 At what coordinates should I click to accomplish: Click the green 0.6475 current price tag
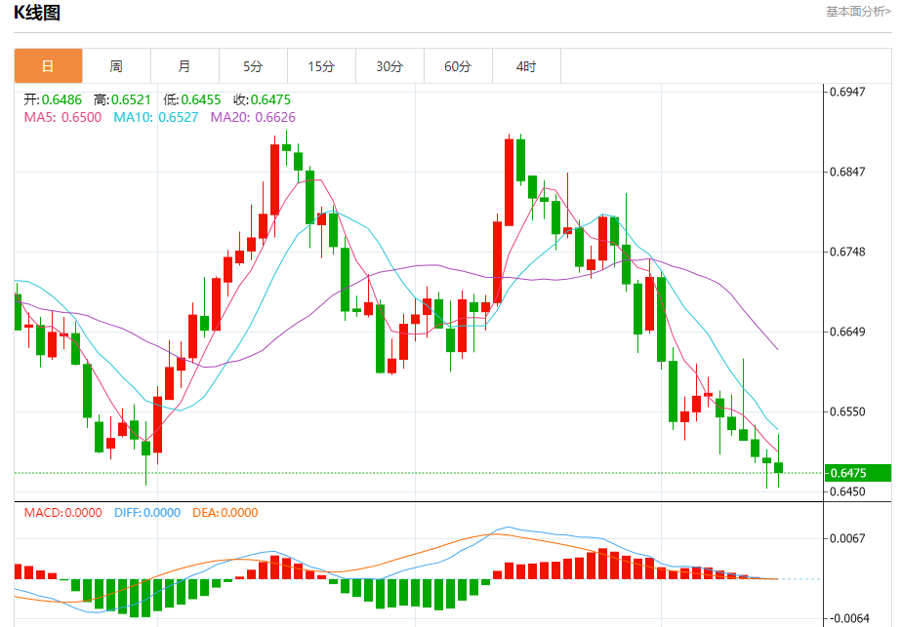[857, 473]
